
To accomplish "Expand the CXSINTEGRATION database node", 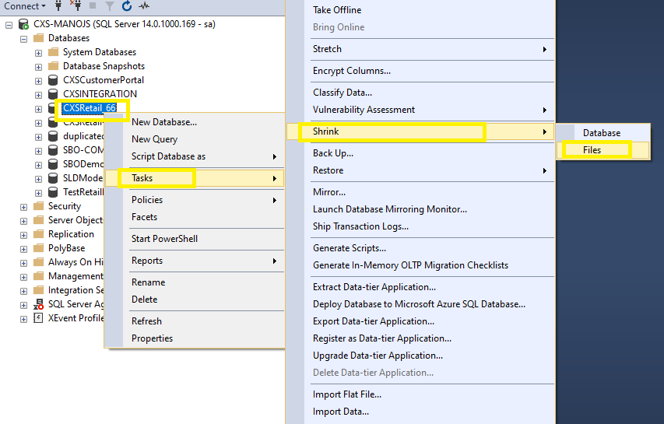I will click(x=39, y=95).
